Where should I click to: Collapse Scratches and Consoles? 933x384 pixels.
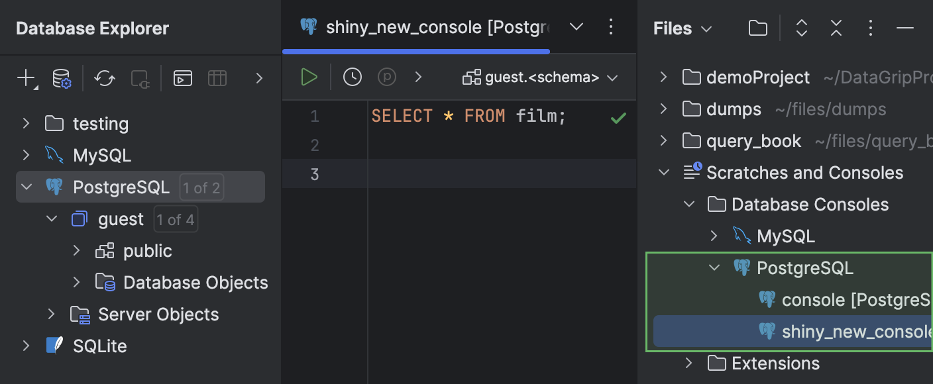point(664,172)
